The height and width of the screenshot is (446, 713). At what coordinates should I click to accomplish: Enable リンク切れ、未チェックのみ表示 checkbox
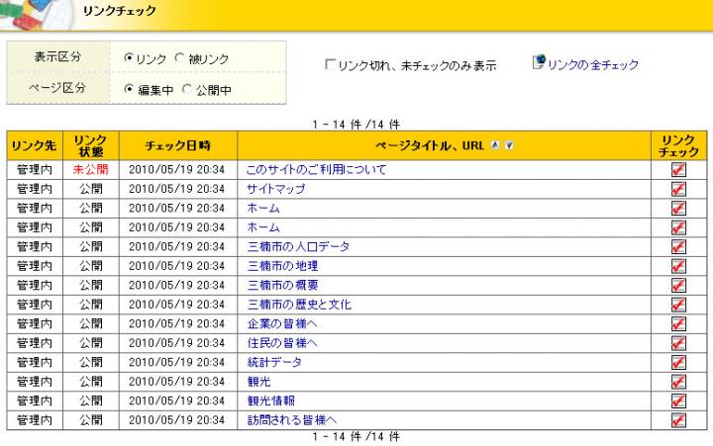pyautogui.click(x=332, y=66)
